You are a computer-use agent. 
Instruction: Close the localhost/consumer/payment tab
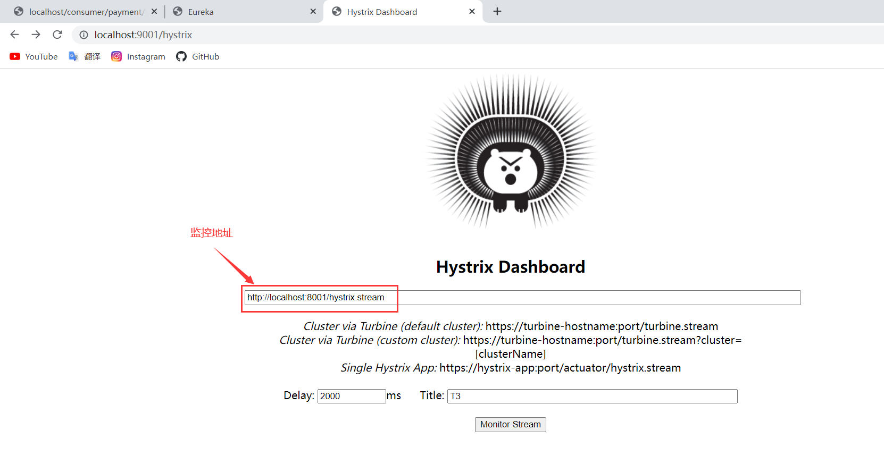[154, 11]
